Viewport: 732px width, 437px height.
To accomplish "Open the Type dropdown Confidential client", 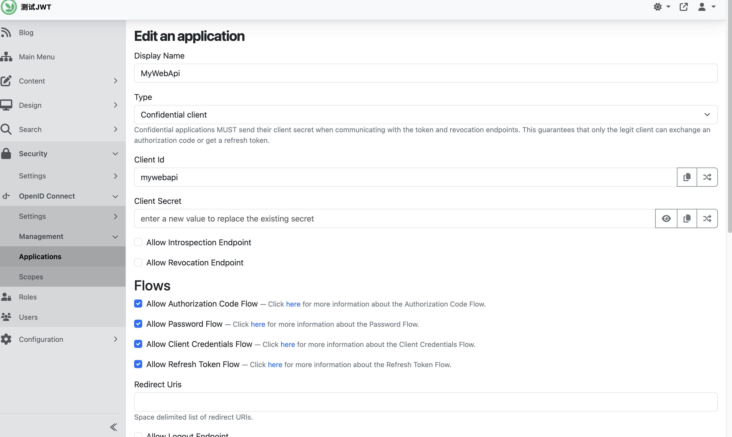I will tap(426, 115).
